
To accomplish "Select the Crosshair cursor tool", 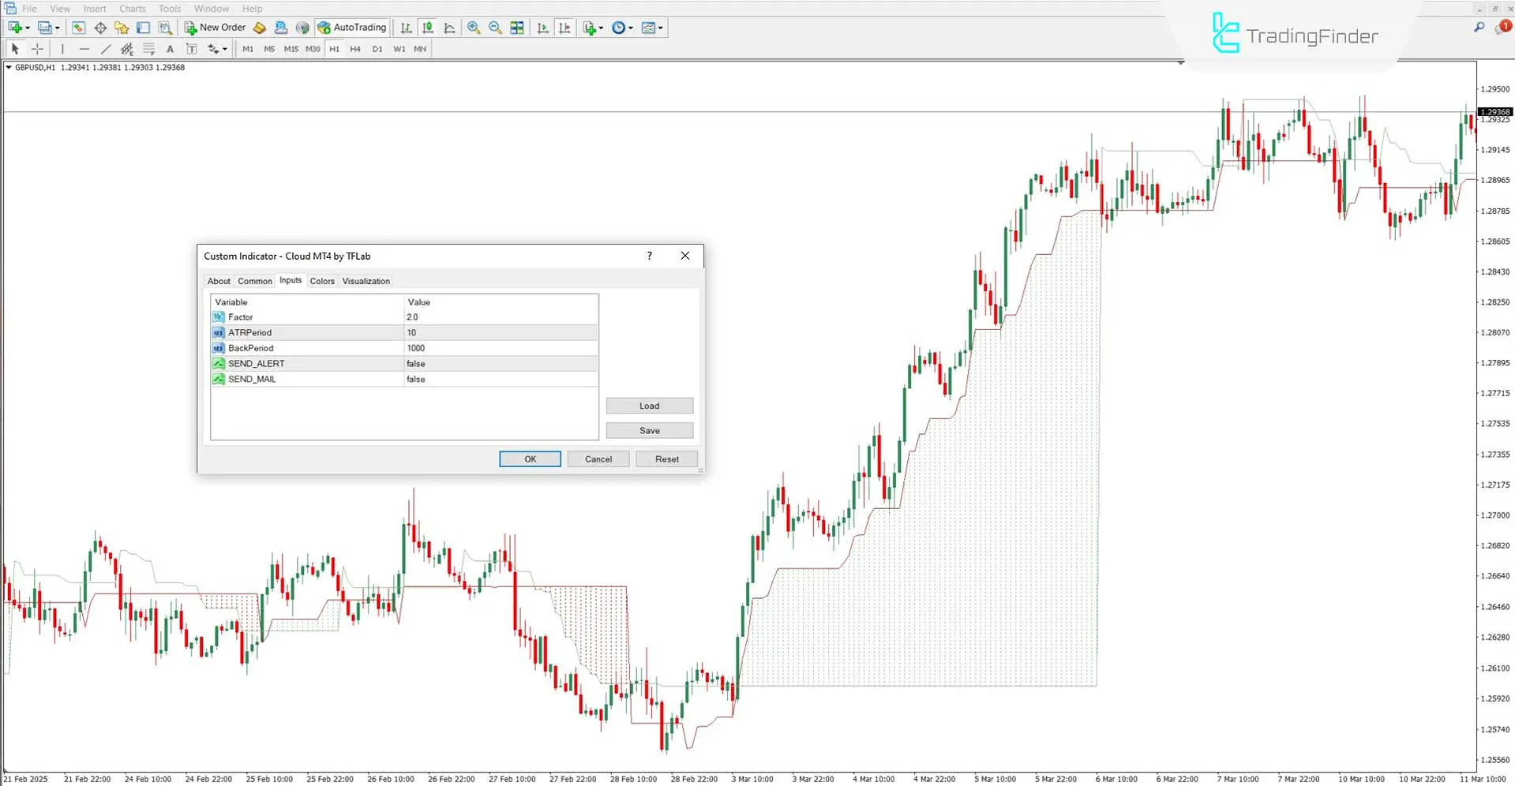I will click(x=37, y=49).
